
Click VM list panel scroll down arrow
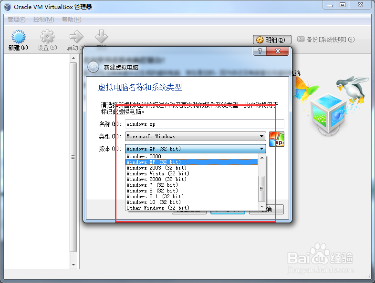coord(73,264)
